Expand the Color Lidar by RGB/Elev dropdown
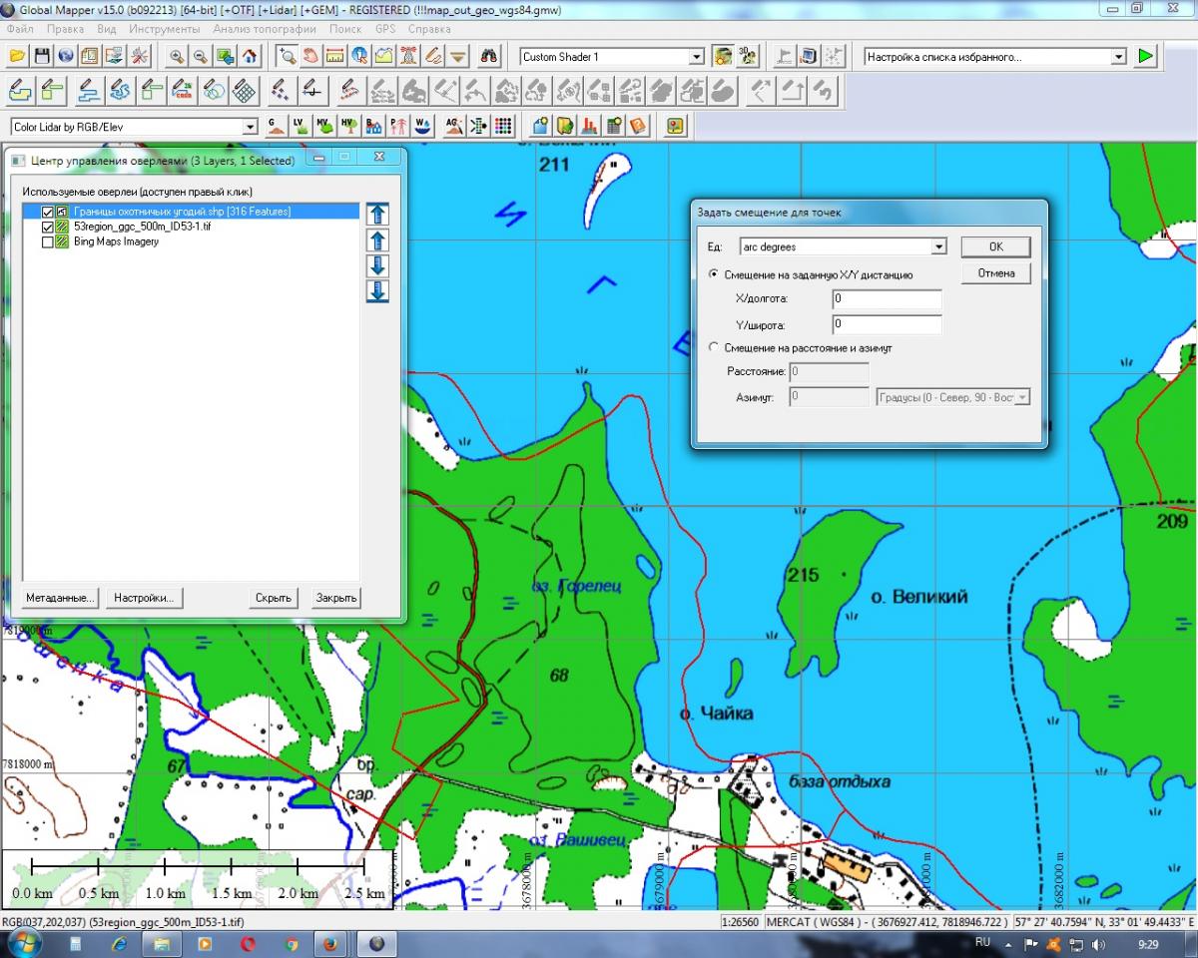 pos(251,127)
